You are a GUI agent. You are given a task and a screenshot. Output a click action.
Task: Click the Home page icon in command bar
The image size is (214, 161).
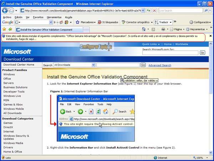tap(144, 29)
